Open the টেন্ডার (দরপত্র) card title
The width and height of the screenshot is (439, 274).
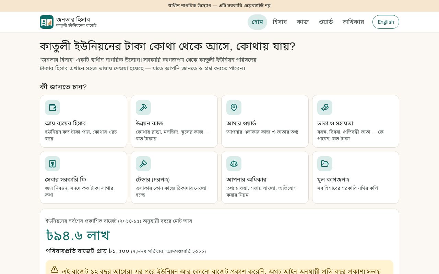(153, 179)
